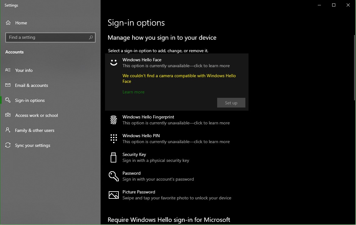Click the Picture Password image icon
The height and width of the screenshot is (225, 356).
pyautogui.click(x=114, y=195)
